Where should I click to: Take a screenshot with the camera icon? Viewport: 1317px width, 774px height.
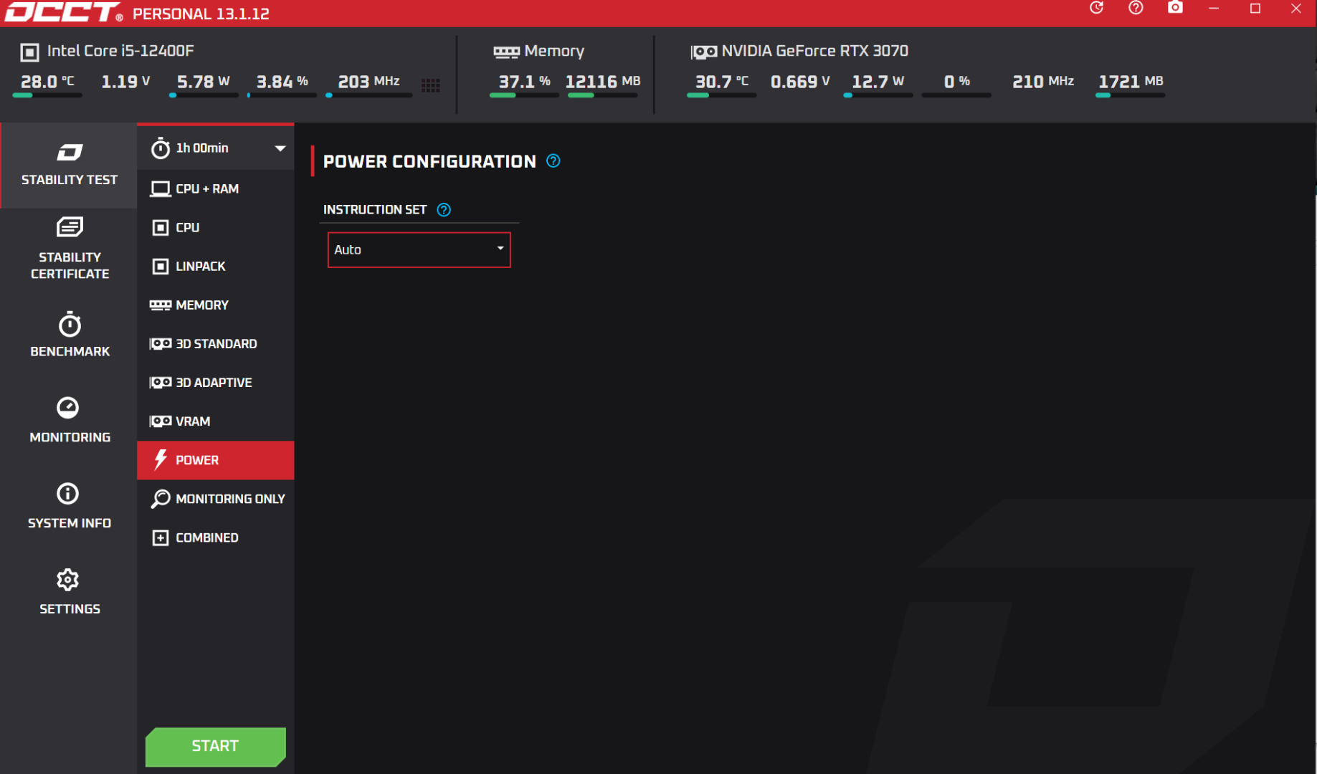1175,8
